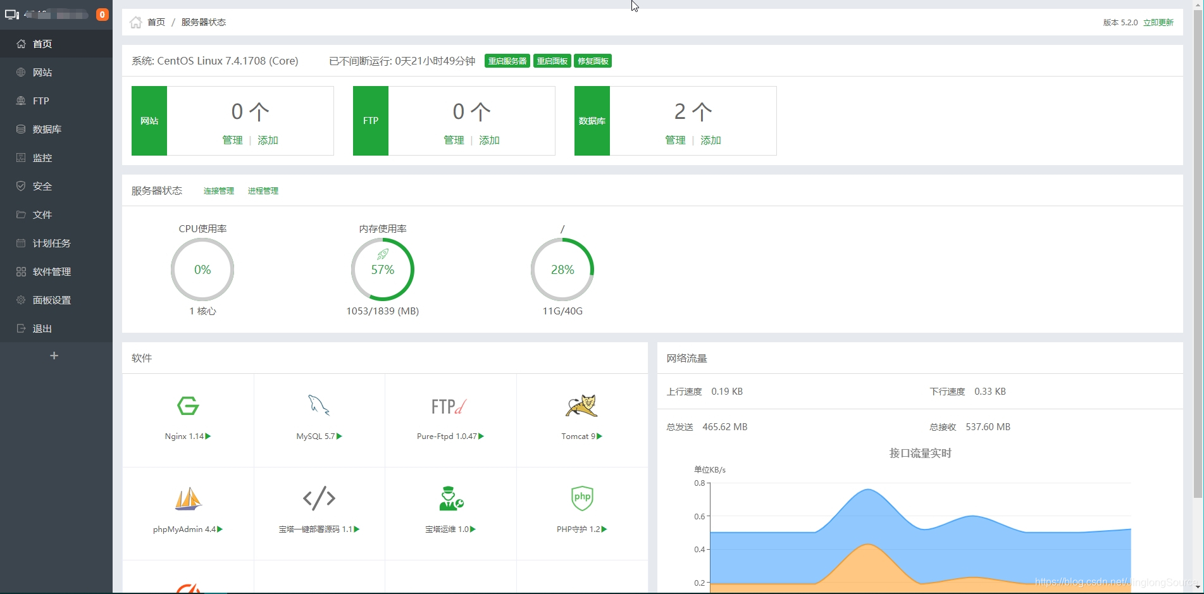Click the 上行速度 0.19 KB value
Viewport: 1204px width, 594px height.
[x=727, y=392]
